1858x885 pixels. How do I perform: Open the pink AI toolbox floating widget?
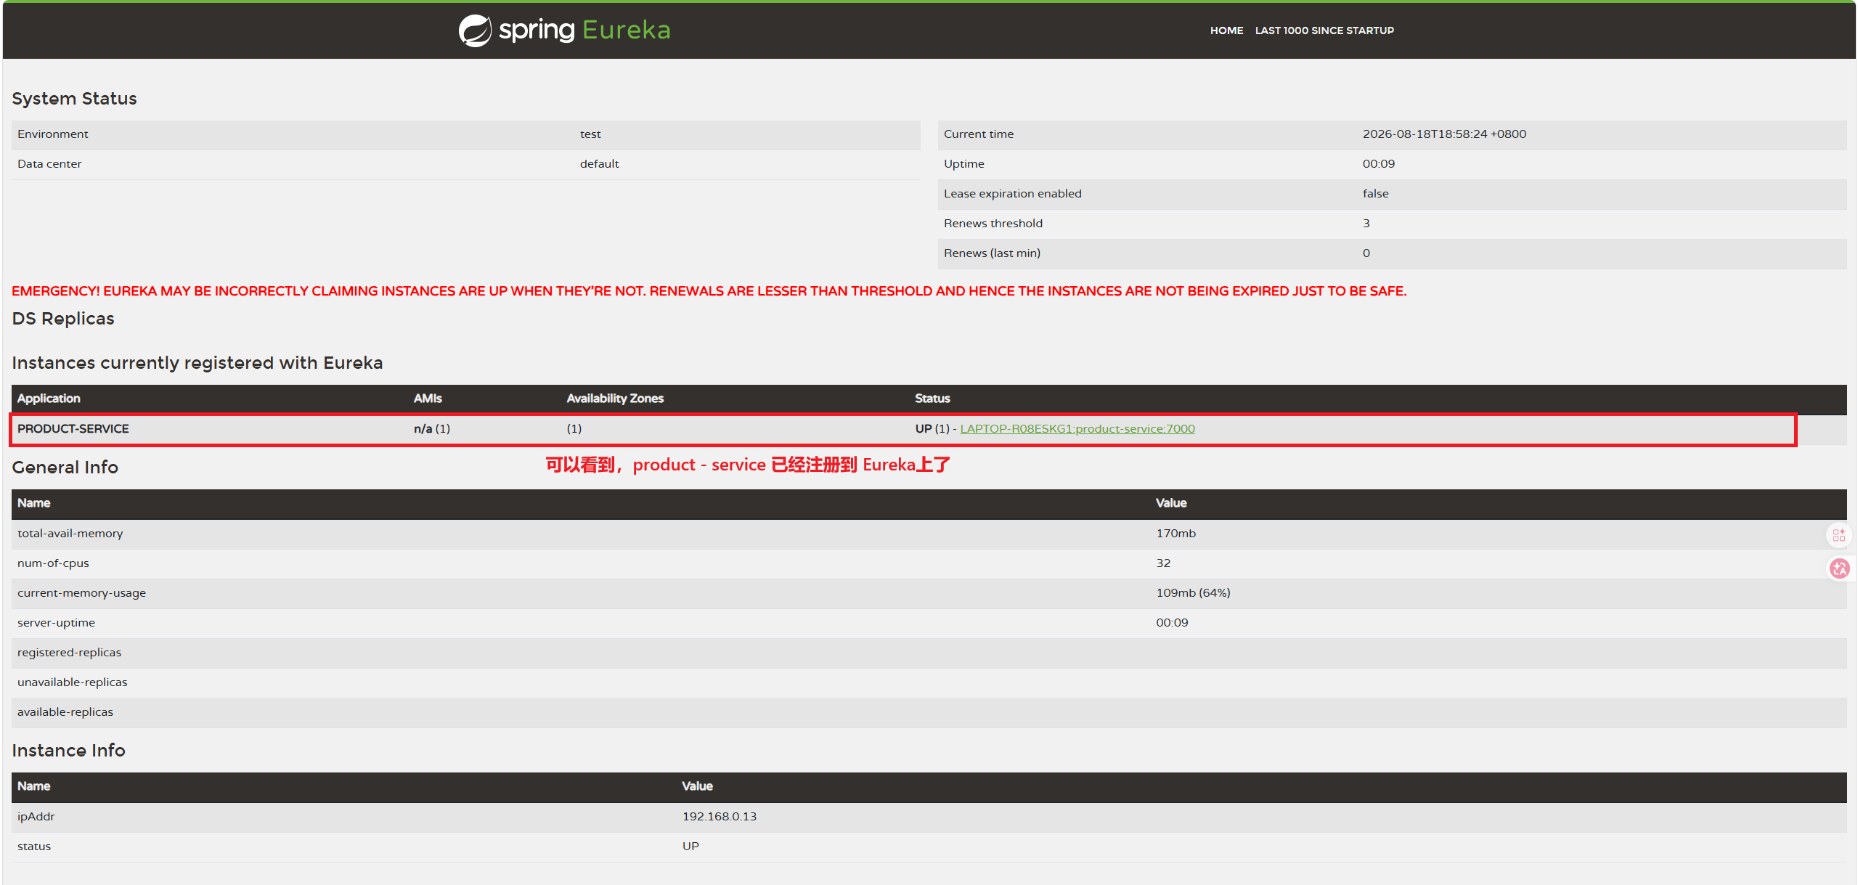pyautogui.click(x=1838, y=535)
